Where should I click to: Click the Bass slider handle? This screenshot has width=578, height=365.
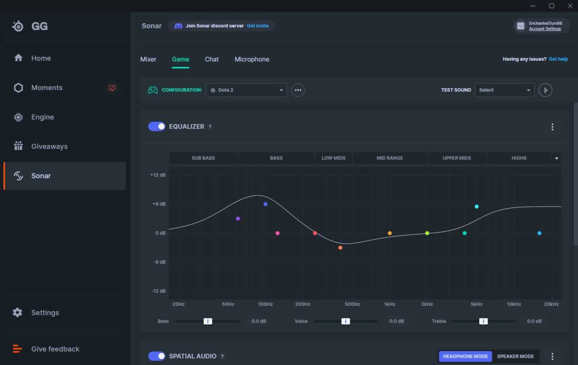tap(208, 321)
